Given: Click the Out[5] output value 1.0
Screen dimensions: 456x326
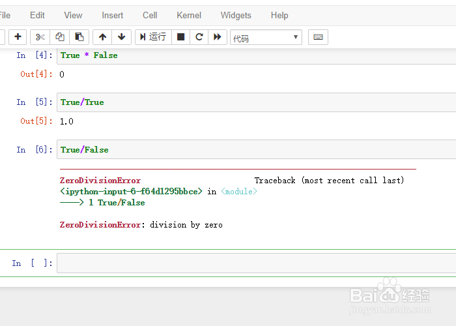Looking at the screenshot, I should click(x=66, y=121).
